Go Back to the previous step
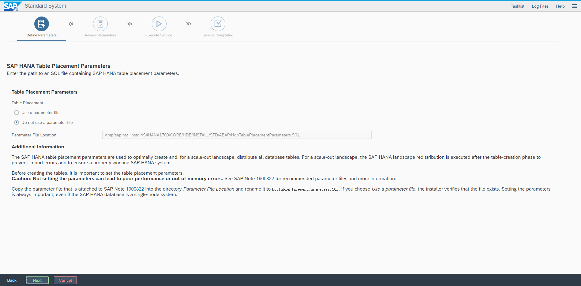Image resolution: width=581 pixels, height=286 pixels. coord(12,280)
